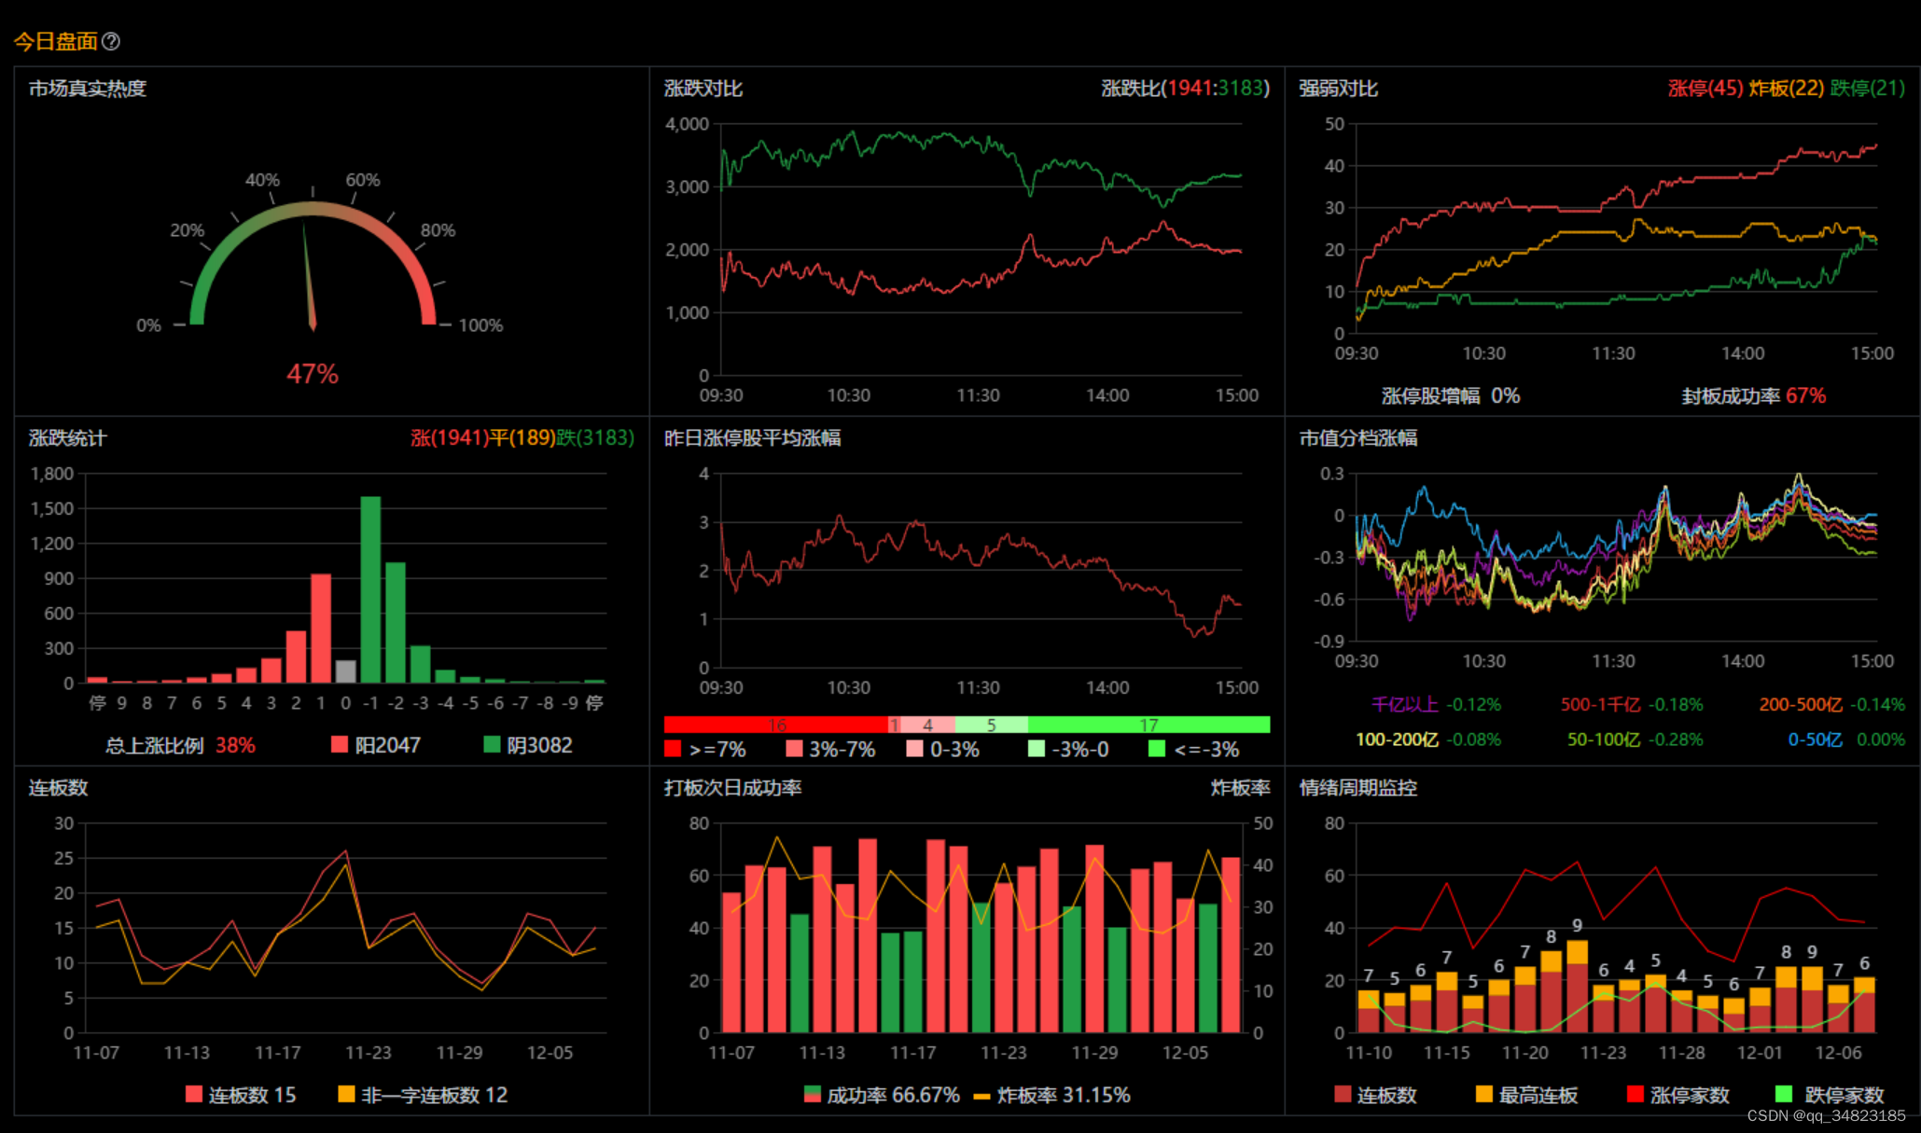Viewport: 1921px width, 1133px height.
Task: Click the tallest green bar at -1 in 涨跌统计
Action: [x=370, y=589]
